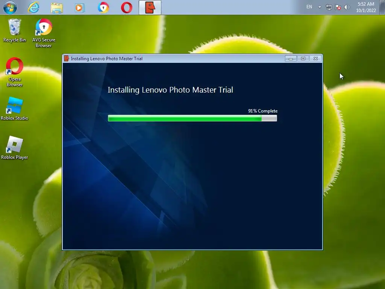Open Windows Media Player taskbar icon
385x289 pixels.
coord(80,8)
